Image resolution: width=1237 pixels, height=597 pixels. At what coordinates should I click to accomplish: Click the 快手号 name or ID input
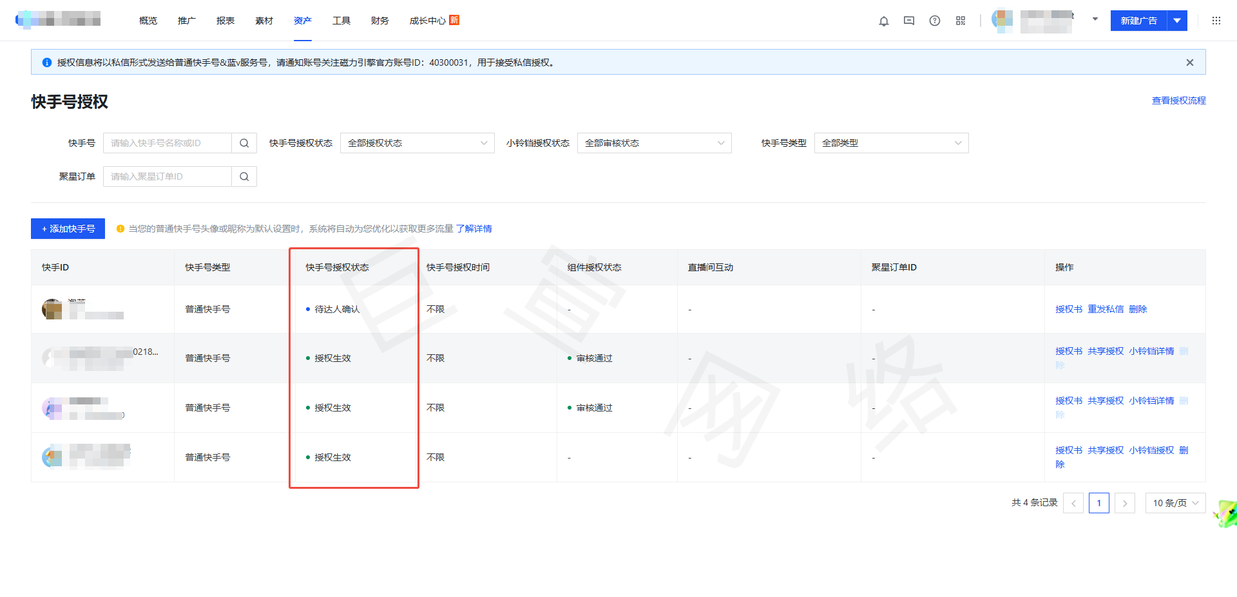click(168, 143)
